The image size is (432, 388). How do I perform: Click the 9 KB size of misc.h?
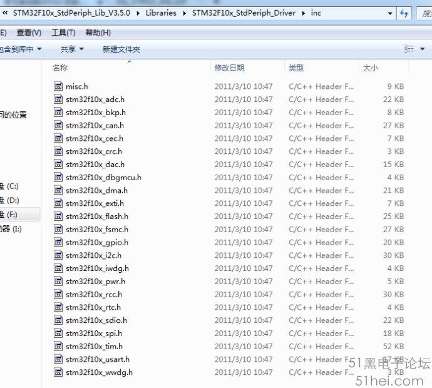click(396, 86)
